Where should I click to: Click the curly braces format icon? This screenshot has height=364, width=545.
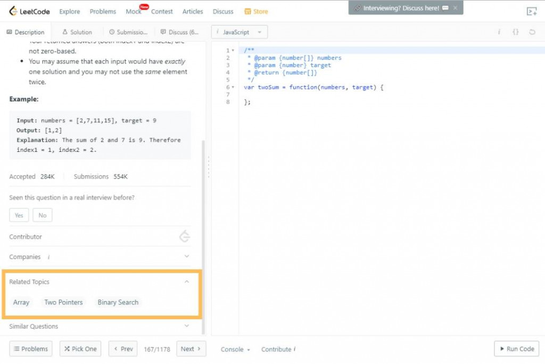click(515, 31)
